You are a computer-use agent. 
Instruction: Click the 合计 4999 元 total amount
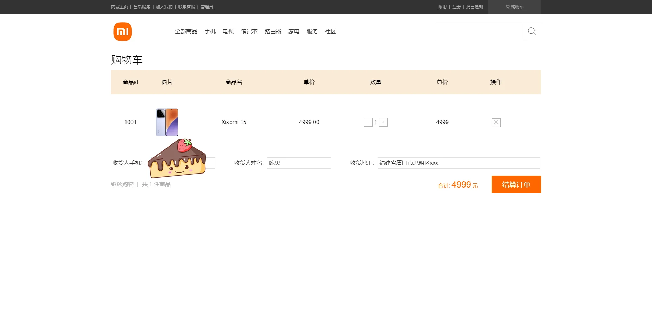coord(458,185)
